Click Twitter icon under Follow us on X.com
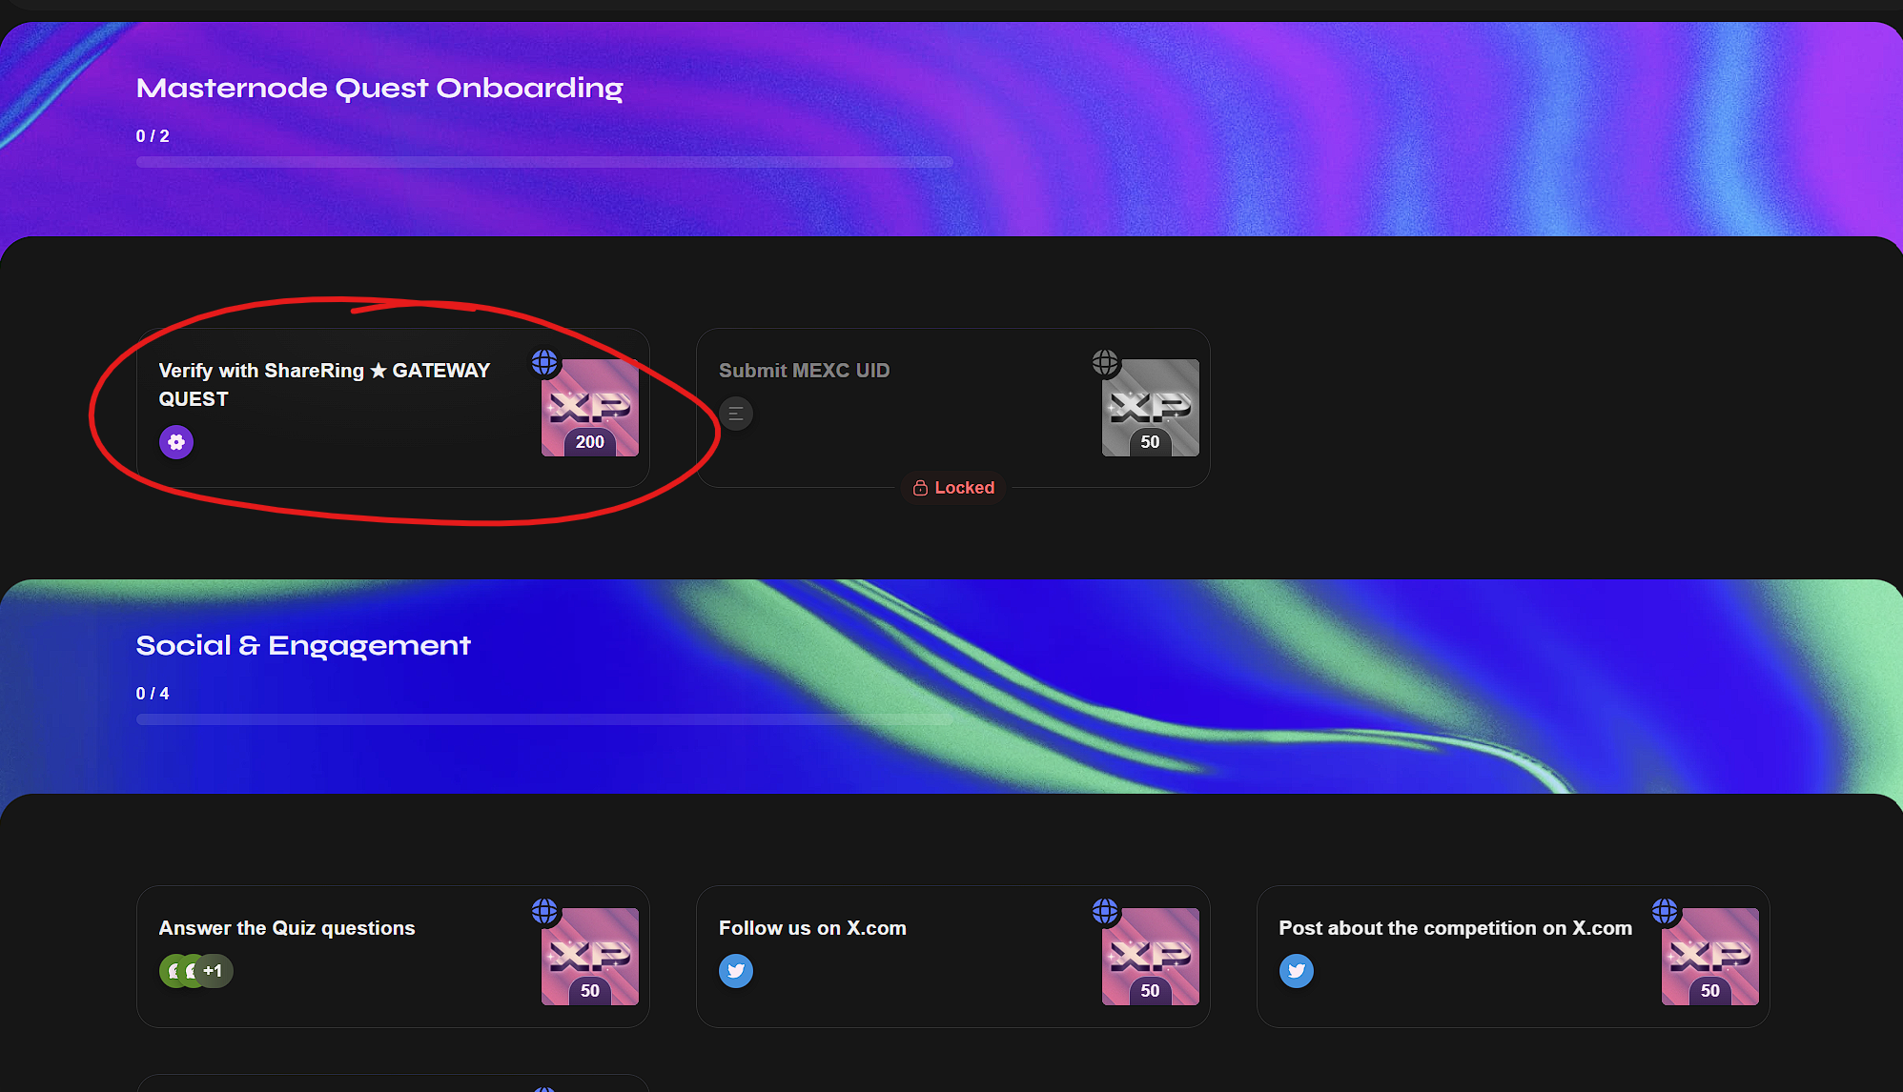 pos(736,971)
